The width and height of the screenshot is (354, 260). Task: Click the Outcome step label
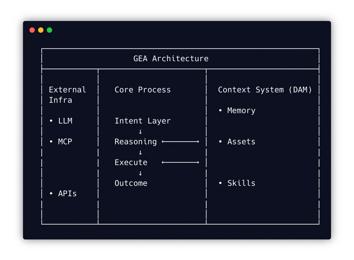tap(131, 183)
